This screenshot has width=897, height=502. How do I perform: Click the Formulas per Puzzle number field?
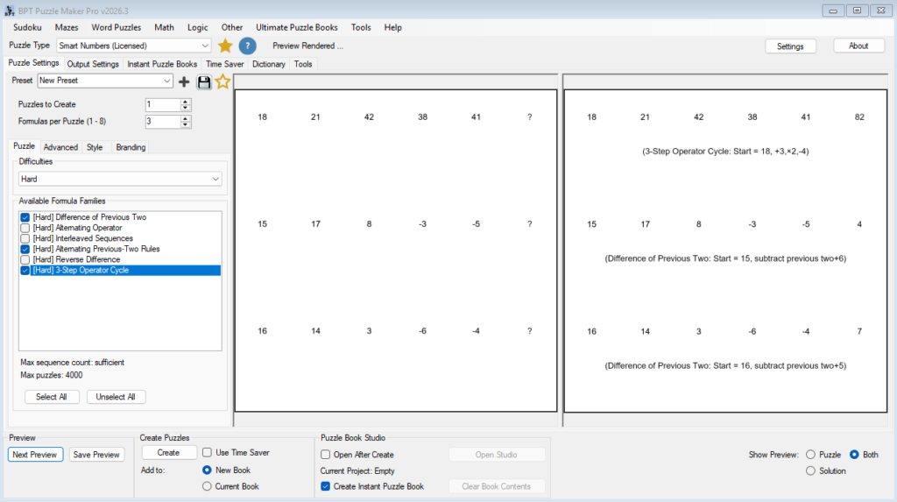point(162,122)
